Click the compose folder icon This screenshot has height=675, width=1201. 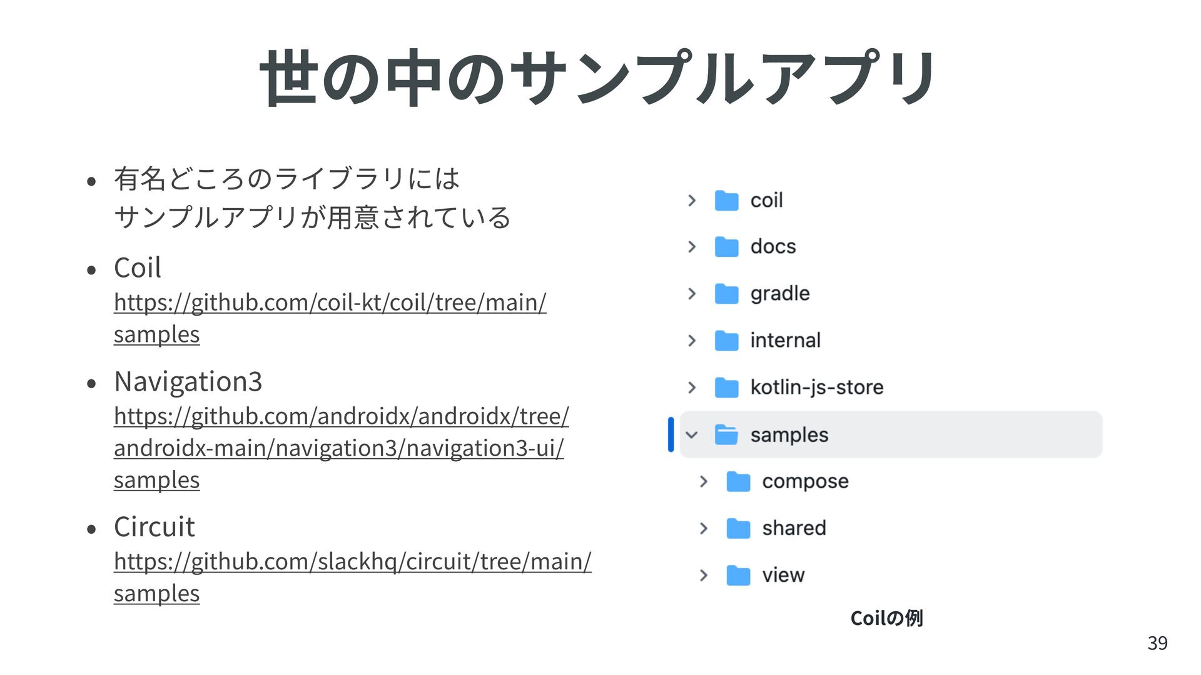click(738, 481)
